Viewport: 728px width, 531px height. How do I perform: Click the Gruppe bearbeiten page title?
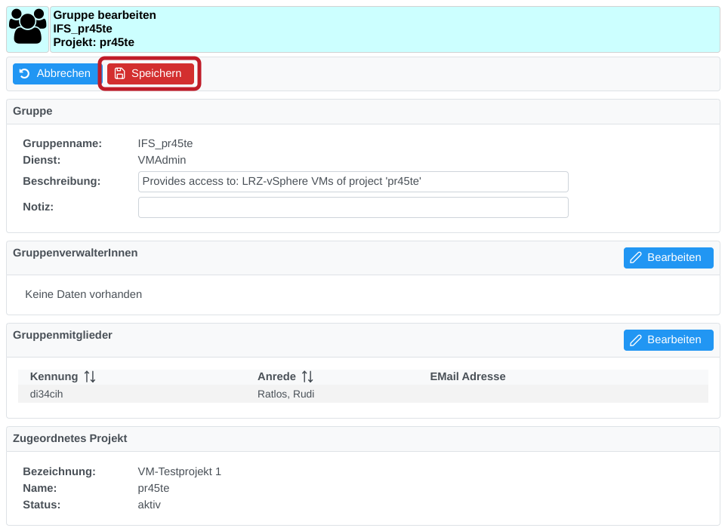coord(105,15)
